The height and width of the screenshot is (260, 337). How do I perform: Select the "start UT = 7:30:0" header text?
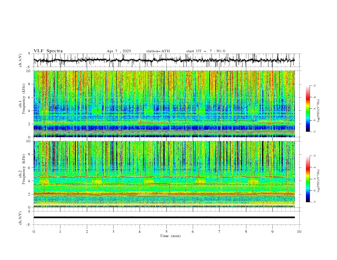click(x=206, y=51)
